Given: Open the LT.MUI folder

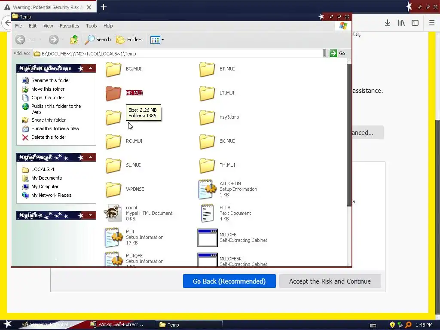Looking at the screenshot, I should 217,93.
